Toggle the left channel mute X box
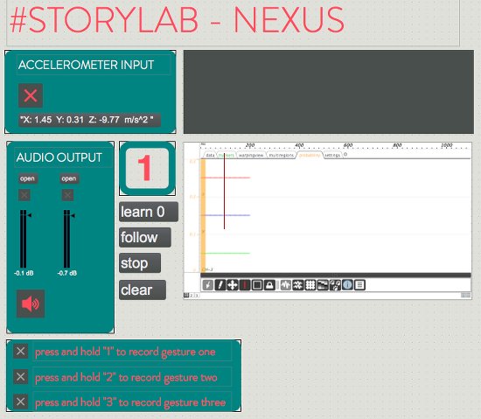The image size is (481, 419). tap(24, 195)
